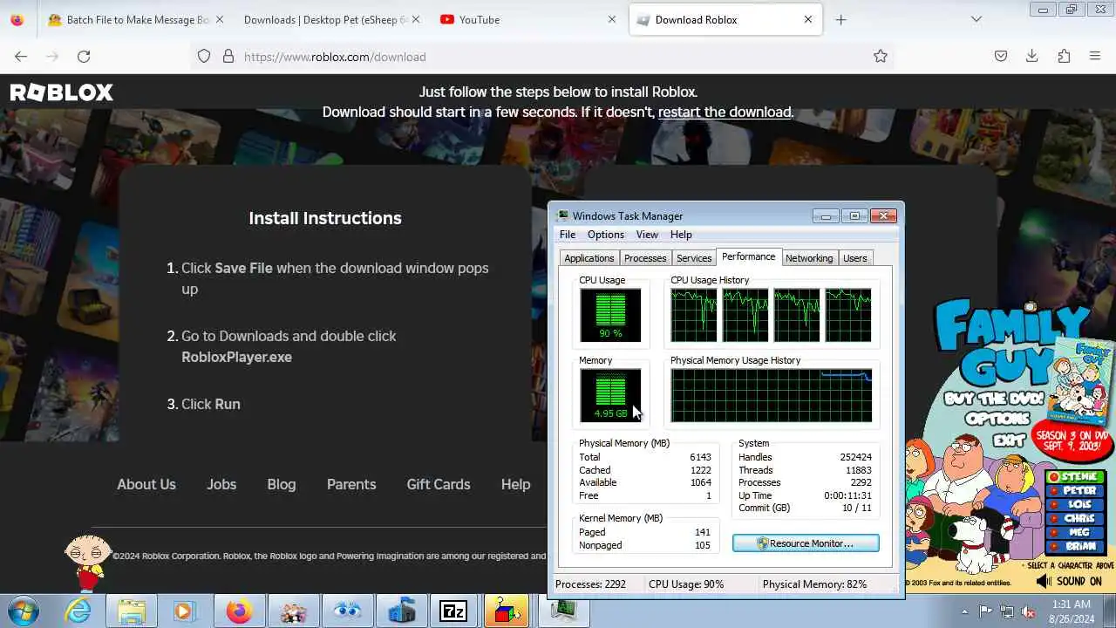Switch to the Networking tab
The image size is (1116, 628).
coord(809,258)
